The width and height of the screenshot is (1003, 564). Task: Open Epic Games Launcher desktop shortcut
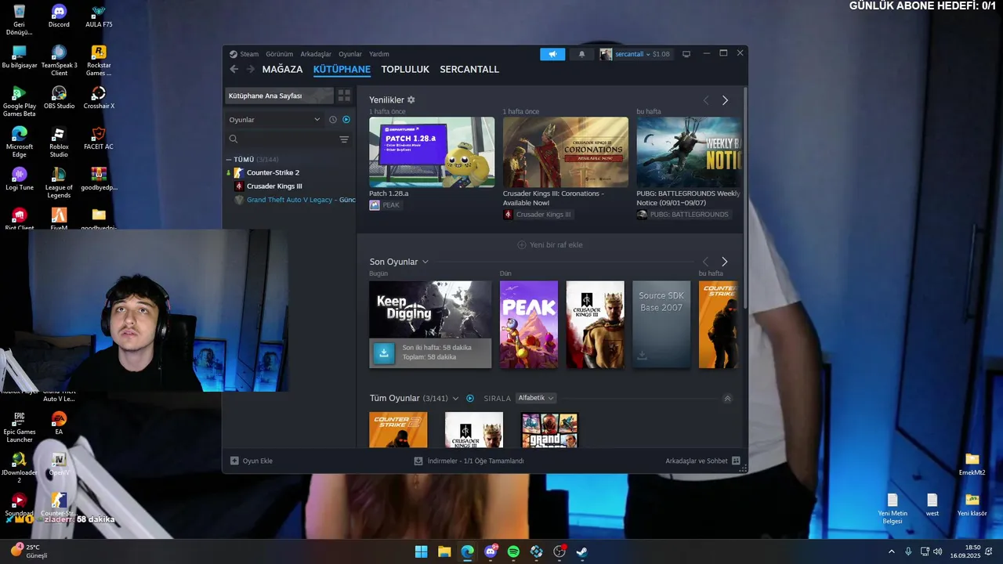20,428
